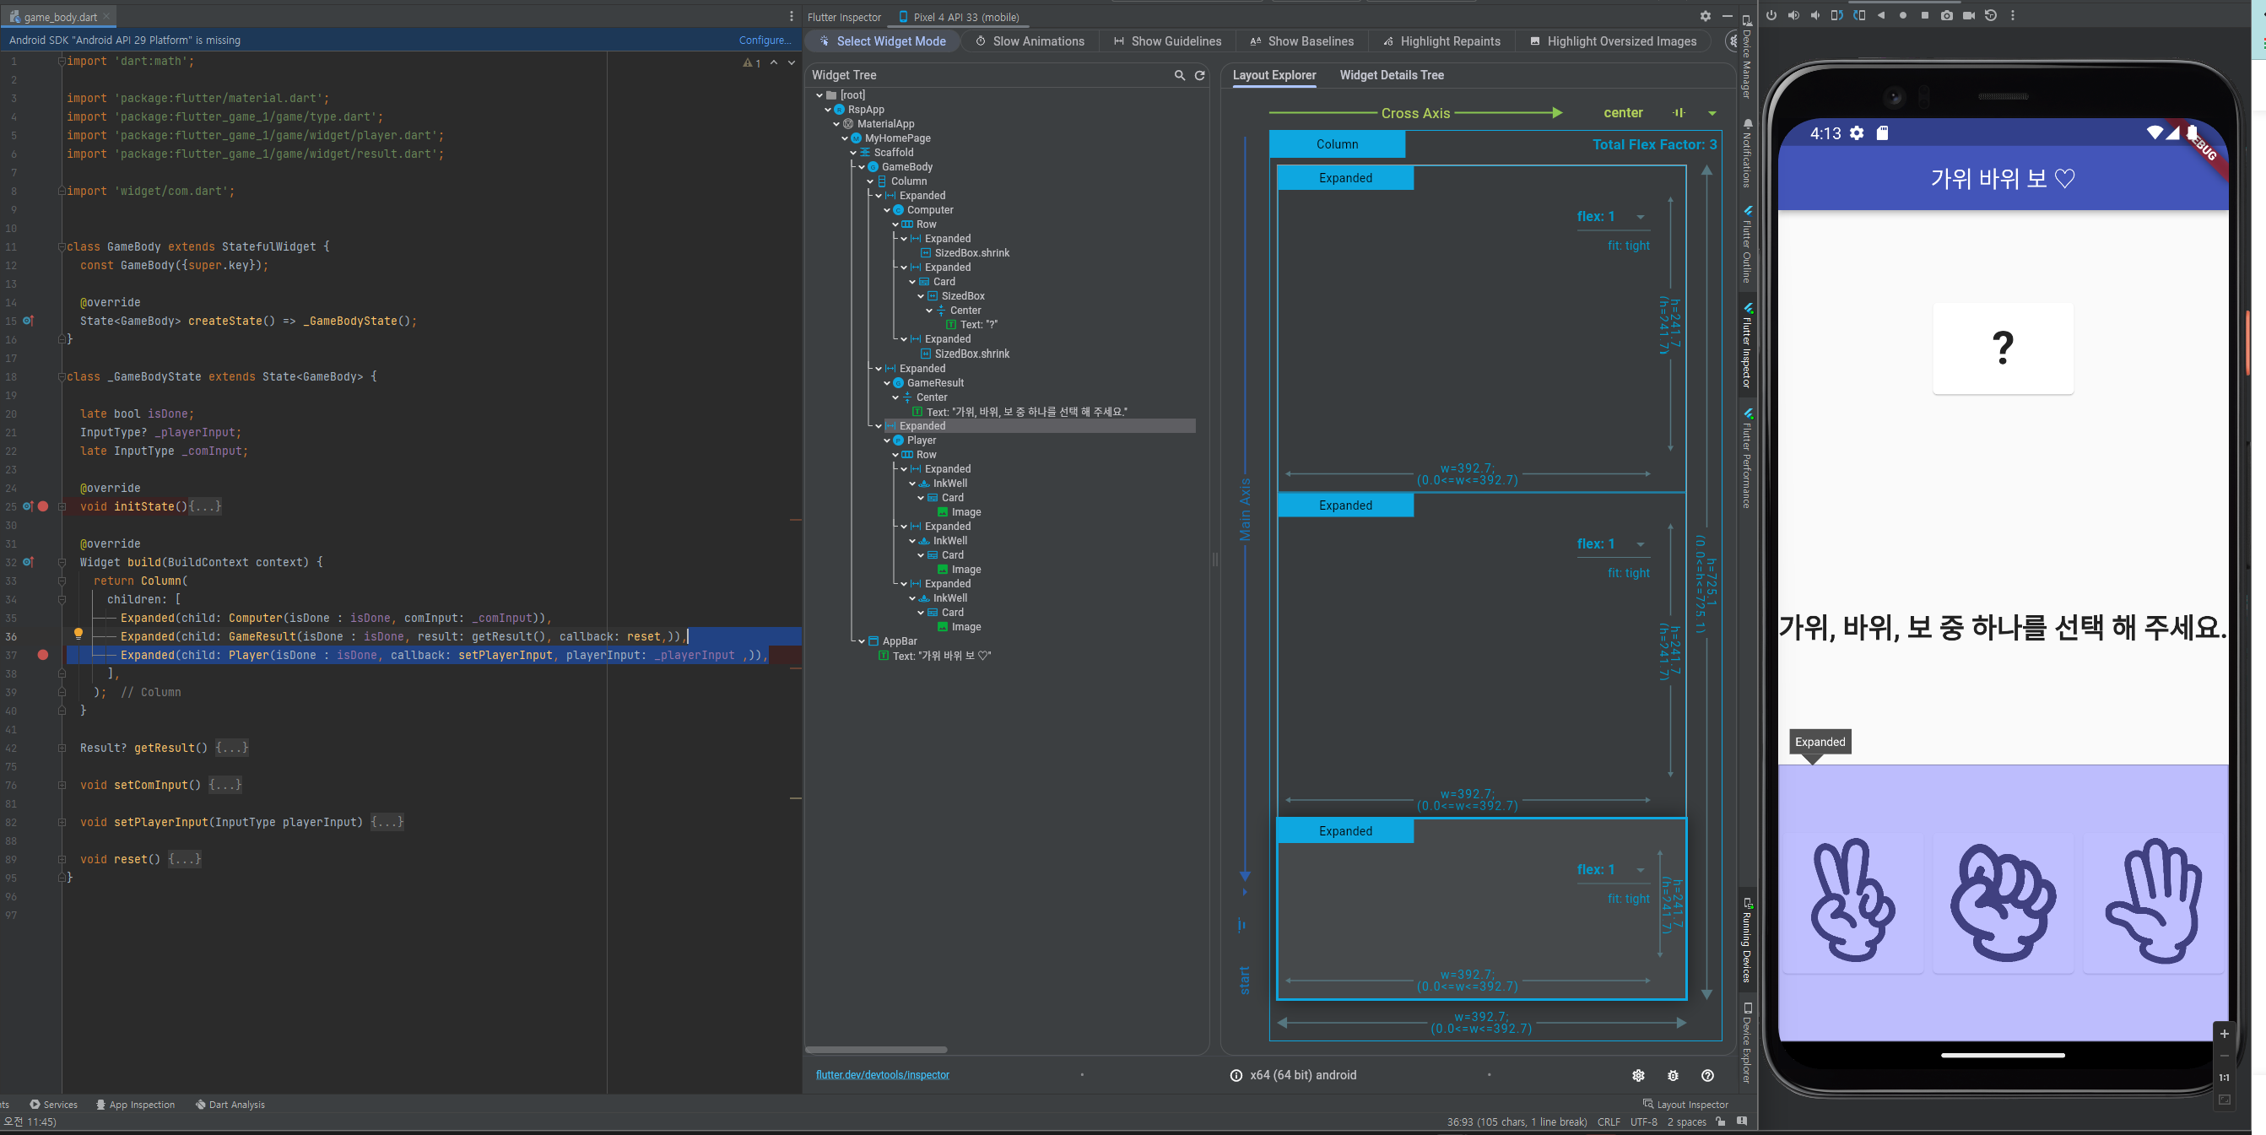Take an emulator screenshot with the camera icon
This screenshot has height=1135, width=2266.
coord(1947,15)
